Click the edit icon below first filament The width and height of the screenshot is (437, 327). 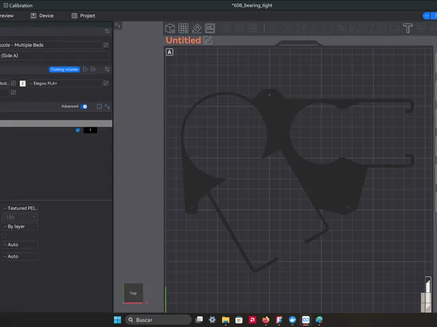[x=14, y=93]
